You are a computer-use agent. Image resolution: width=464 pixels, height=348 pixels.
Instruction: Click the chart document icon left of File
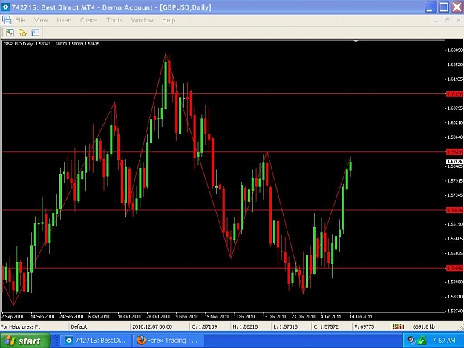6,20
